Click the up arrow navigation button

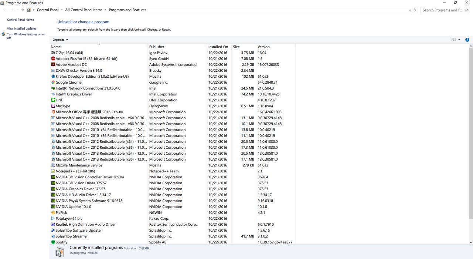click(23, 10)
